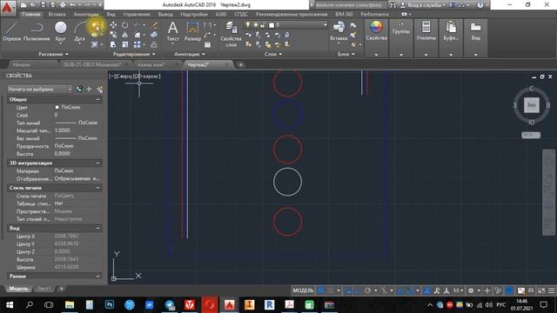Choose the Copy tool in Редактирование panel
This screenshot has height=313, width=557.
[113, 35]
